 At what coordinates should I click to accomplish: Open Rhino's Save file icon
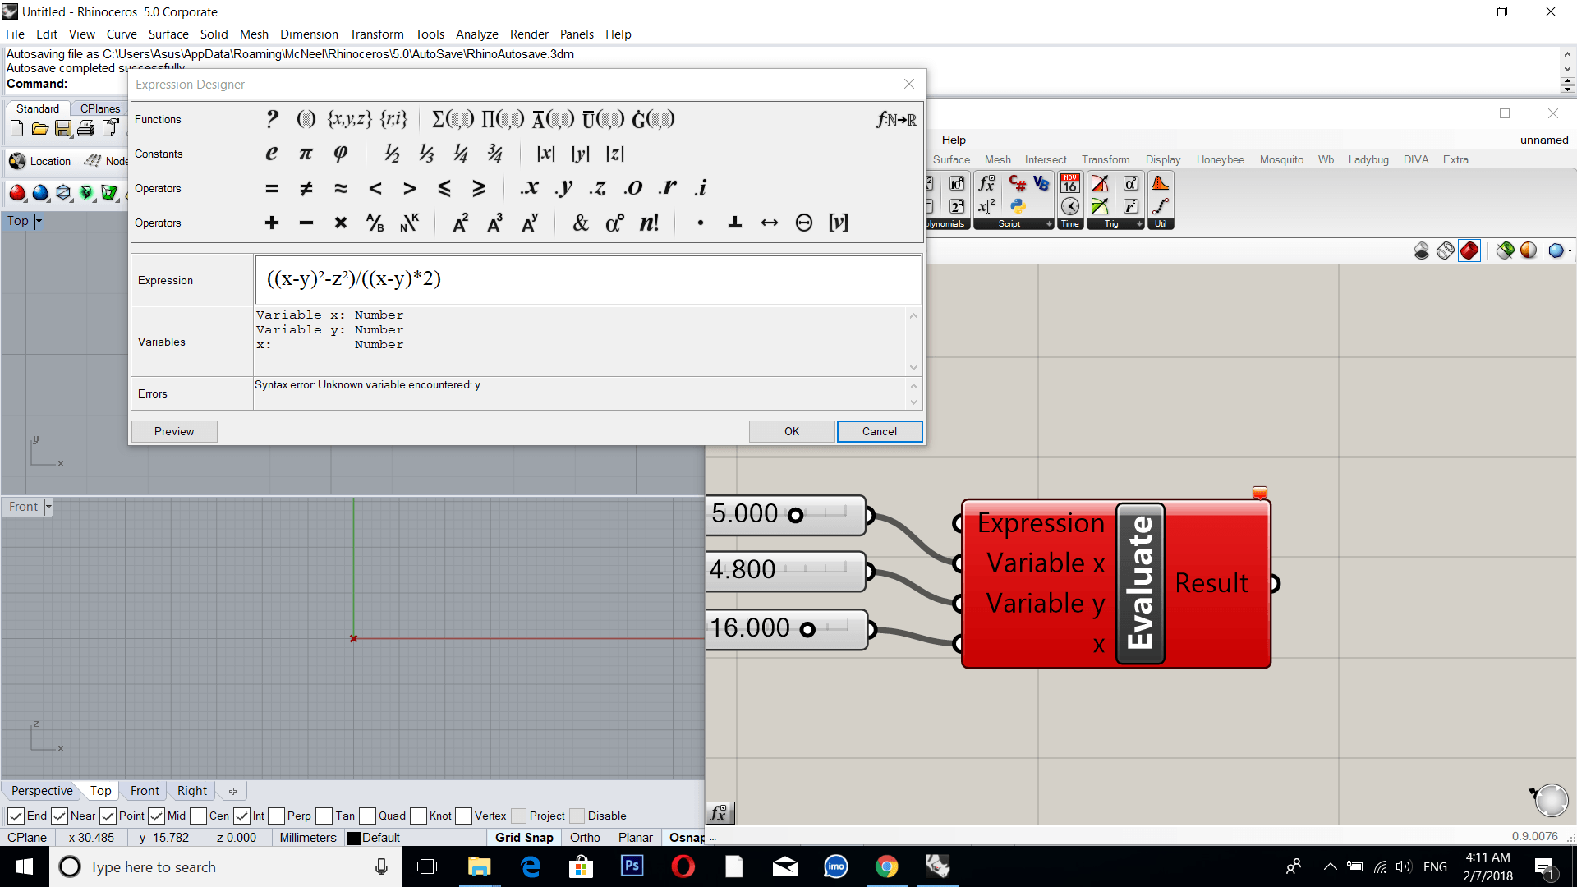63,128
